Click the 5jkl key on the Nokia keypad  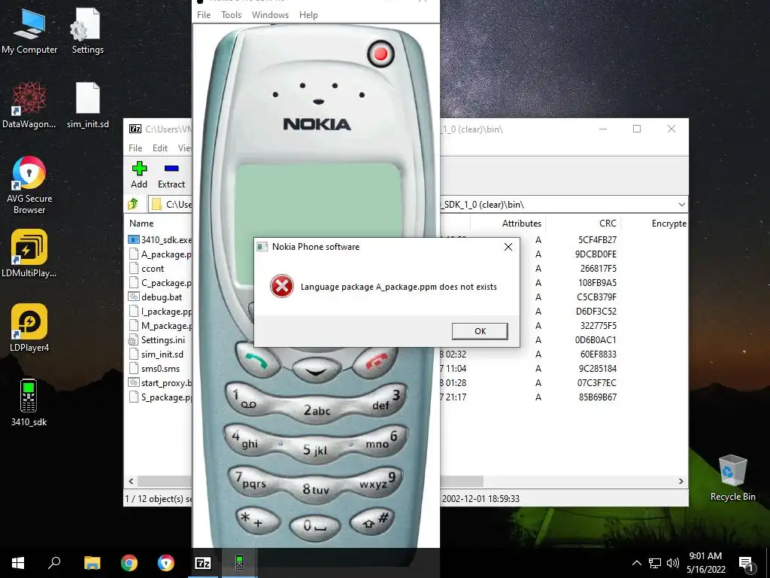315,450
